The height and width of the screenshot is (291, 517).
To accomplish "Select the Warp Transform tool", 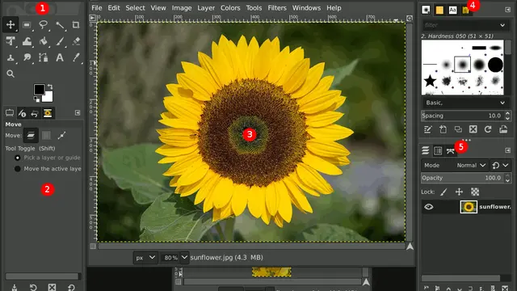I will (x=27, y=41).
